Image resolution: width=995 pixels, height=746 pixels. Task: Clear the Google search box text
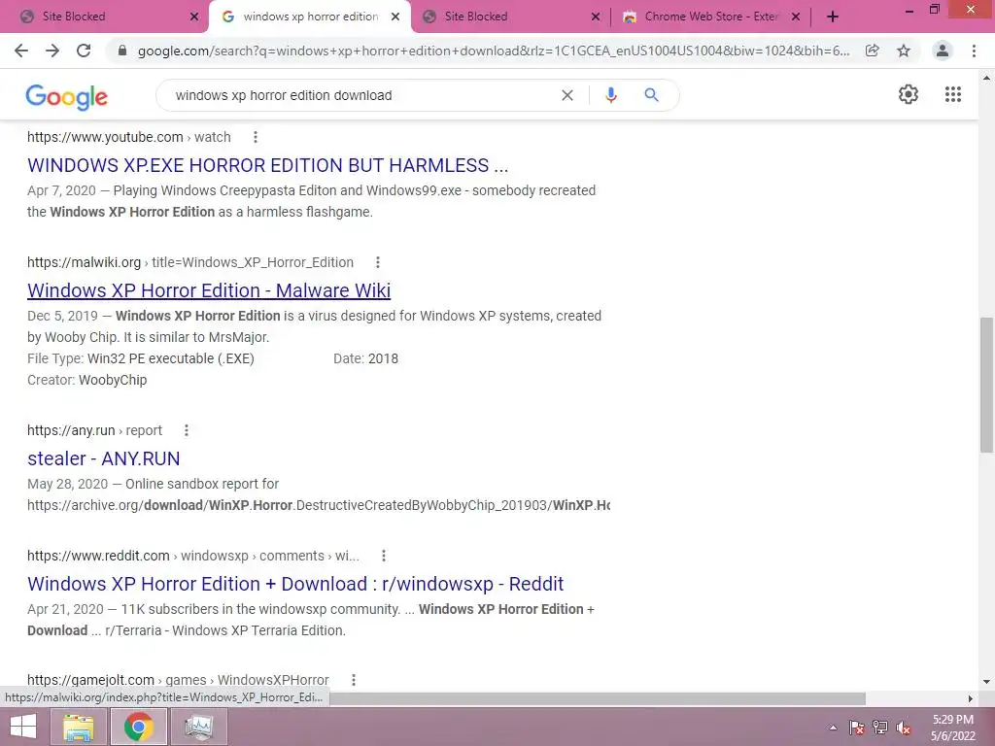[567, 95]
